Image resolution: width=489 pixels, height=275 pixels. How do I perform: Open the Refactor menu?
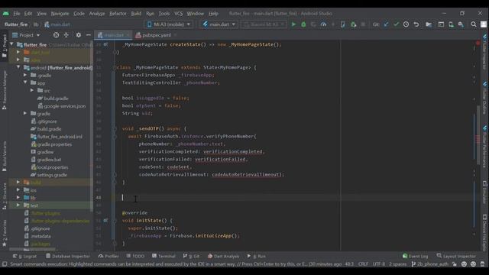pyautogui.click(x=118, y=14)
